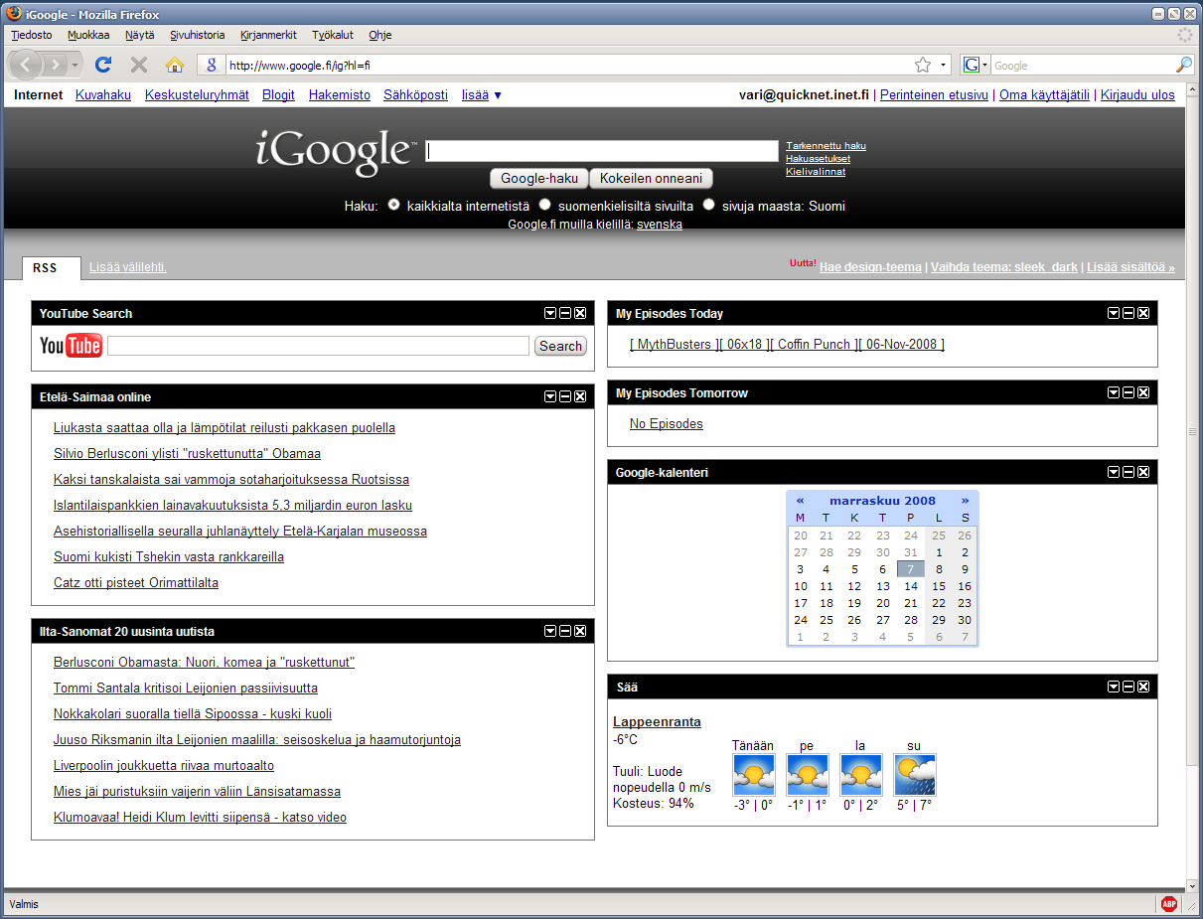Click the YouTube gadget search input field
The image size is (1203, 919).
click(x=318, y=346)
